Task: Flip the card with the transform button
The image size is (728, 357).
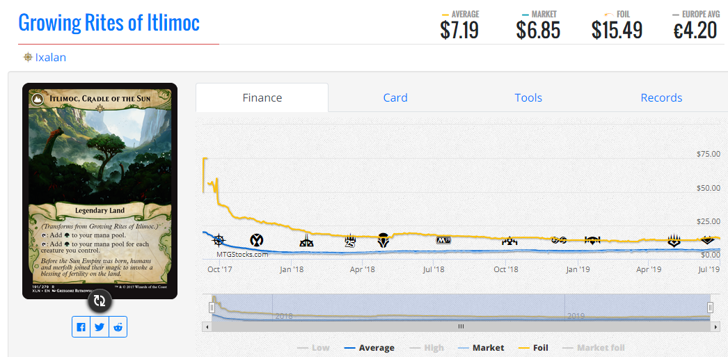Action: [100, 301]
